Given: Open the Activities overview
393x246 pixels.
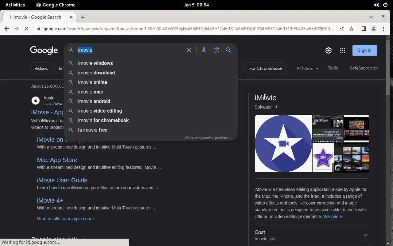Looking at the screenshot, I should point(15,5).
